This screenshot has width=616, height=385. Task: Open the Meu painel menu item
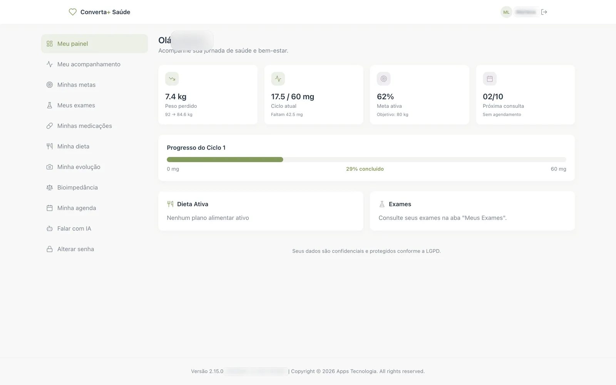click(95, 44)
